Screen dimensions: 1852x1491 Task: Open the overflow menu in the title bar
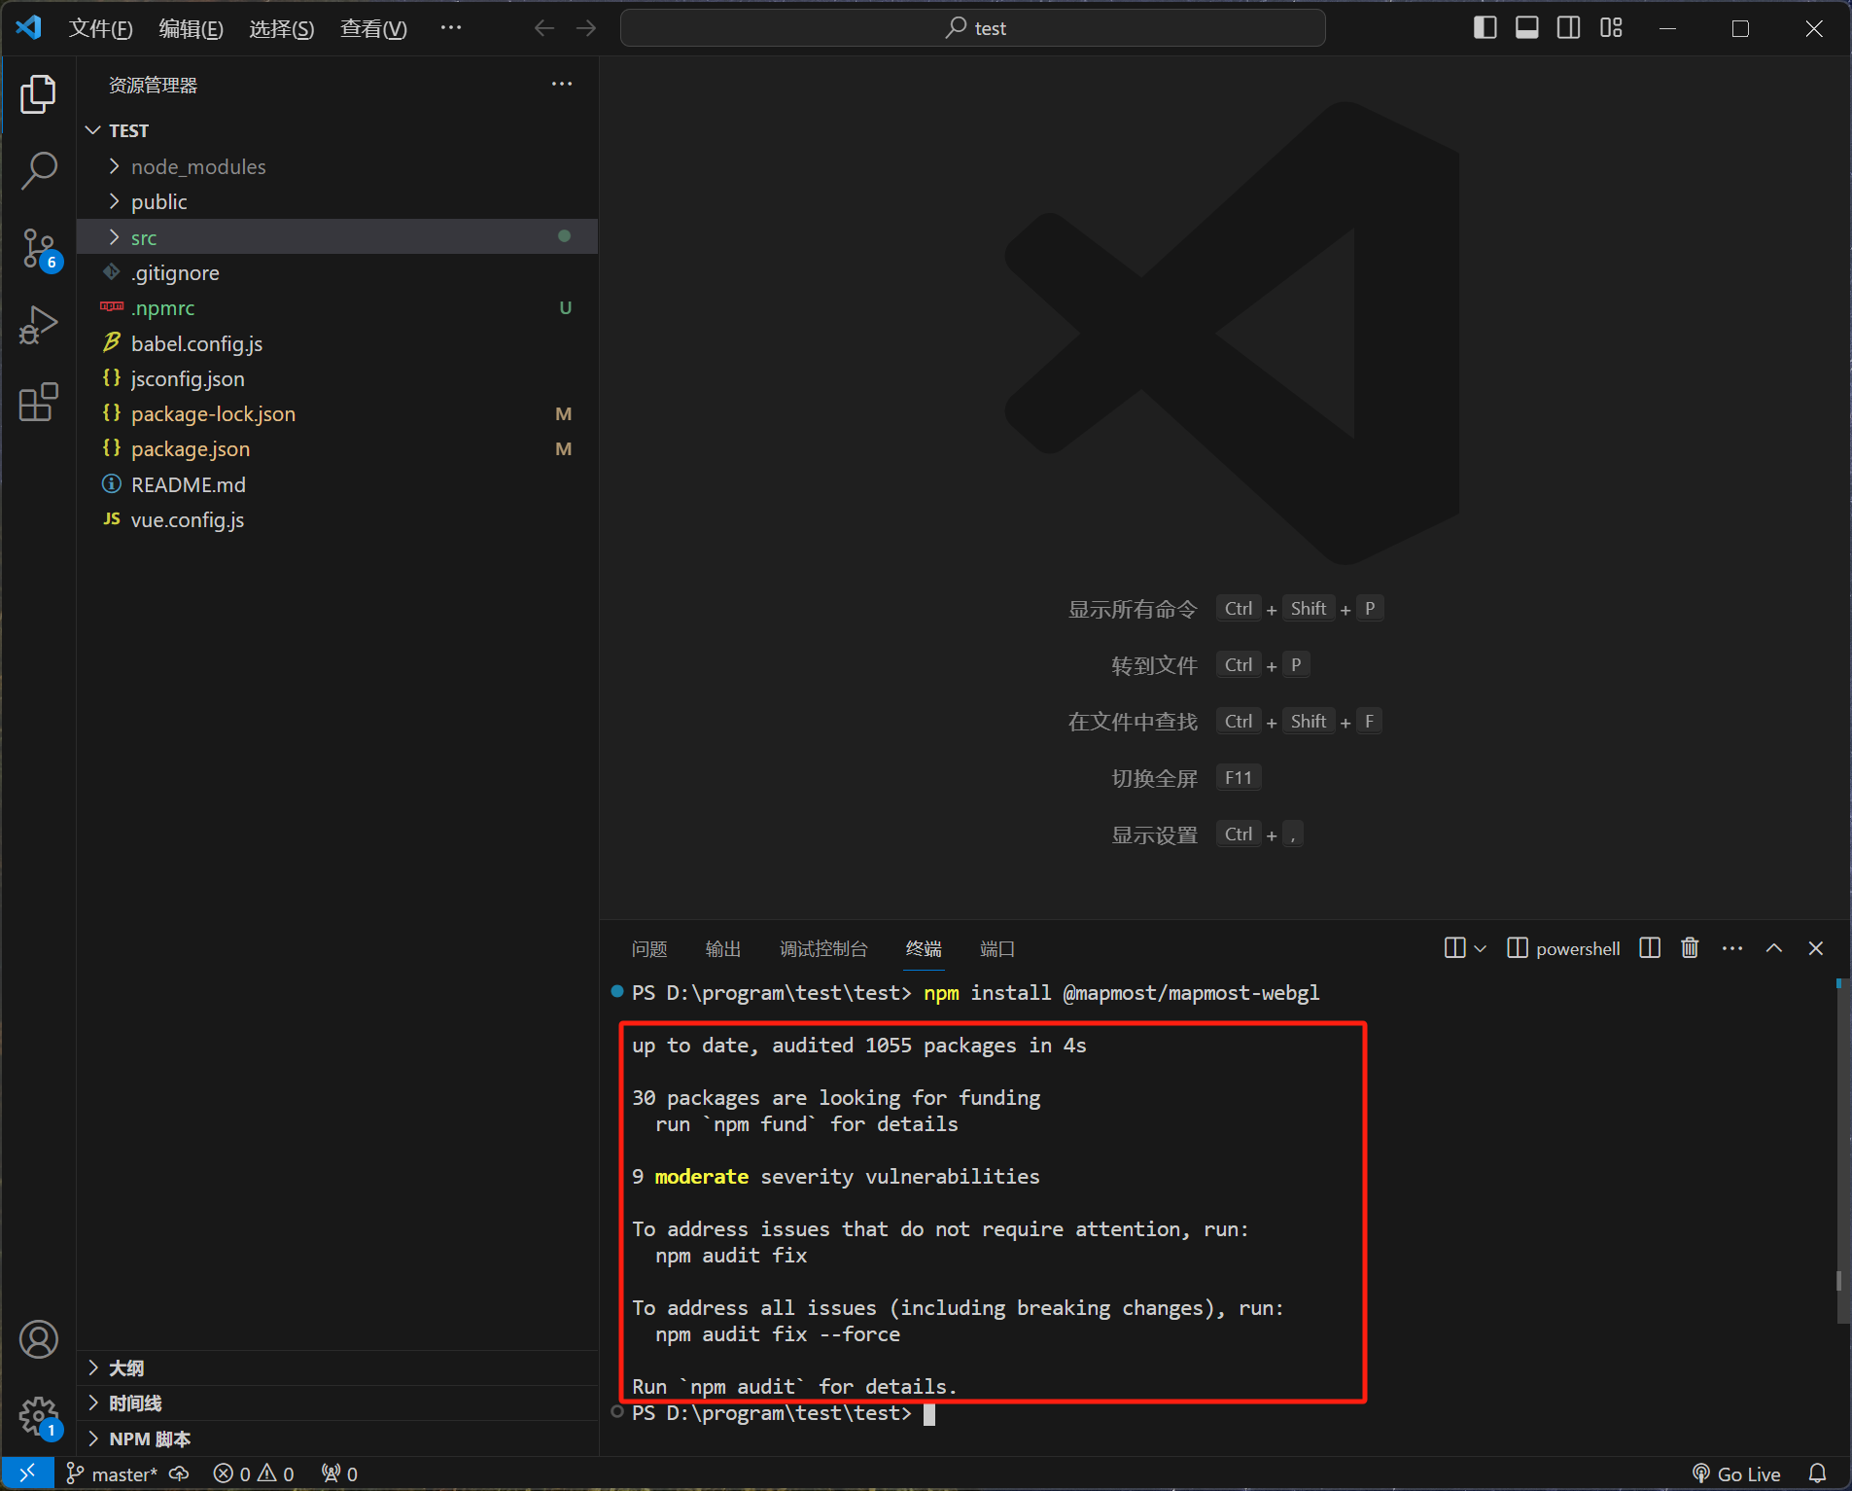(450, 28)
